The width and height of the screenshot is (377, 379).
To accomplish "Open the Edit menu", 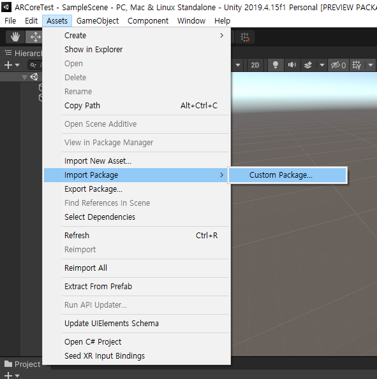I will coord(31,21).
